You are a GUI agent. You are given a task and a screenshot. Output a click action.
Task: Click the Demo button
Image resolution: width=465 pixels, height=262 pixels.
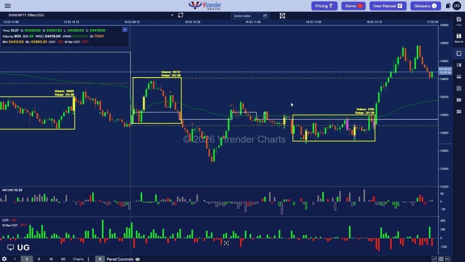coord(353,6)
